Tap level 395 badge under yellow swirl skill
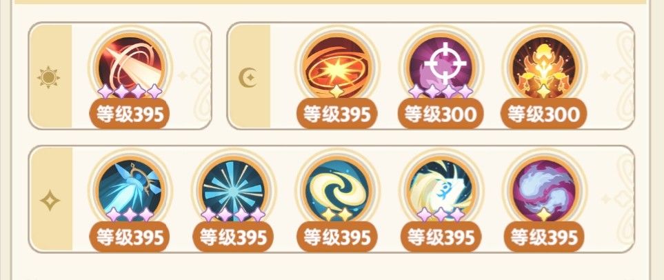 tap(337, 237)
